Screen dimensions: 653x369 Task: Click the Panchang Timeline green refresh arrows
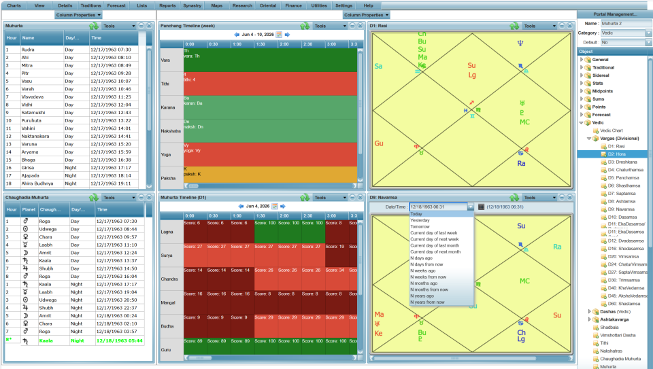tap(305, 26)
